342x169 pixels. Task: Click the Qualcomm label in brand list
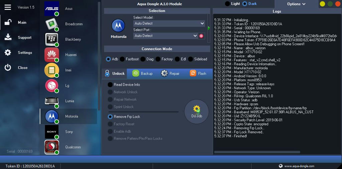(73, 147)
